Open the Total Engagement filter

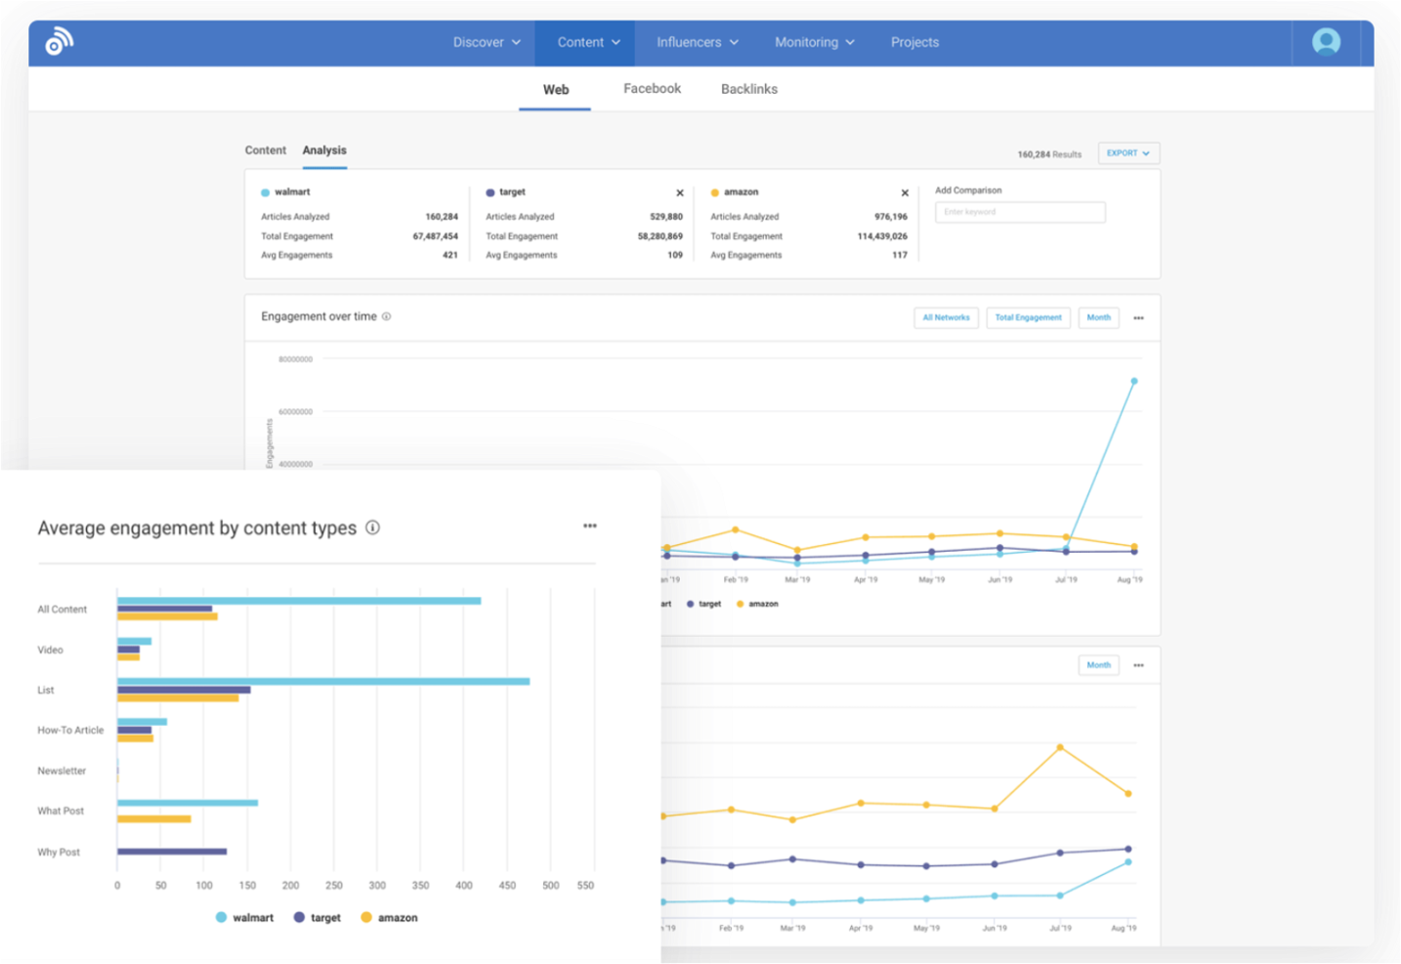[1028, 317]
